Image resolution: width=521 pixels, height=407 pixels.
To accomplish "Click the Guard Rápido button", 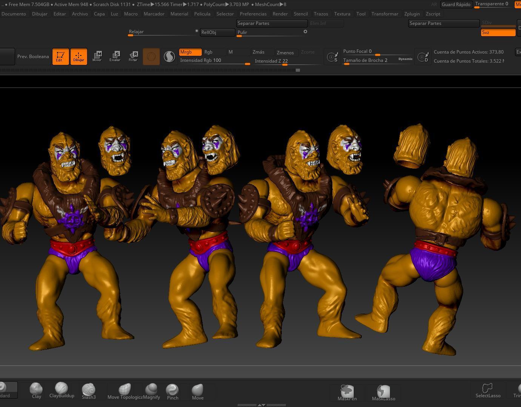I will coord(456,4).
